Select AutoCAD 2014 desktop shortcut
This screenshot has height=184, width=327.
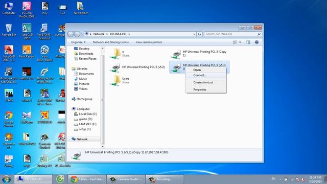9,54
